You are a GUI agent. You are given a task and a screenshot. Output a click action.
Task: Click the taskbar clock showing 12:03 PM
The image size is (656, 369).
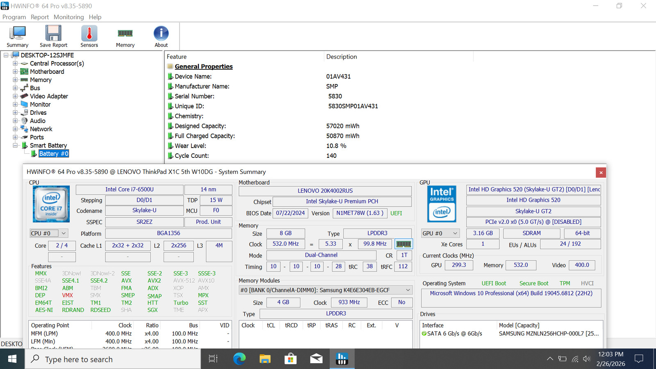(610, 359)
